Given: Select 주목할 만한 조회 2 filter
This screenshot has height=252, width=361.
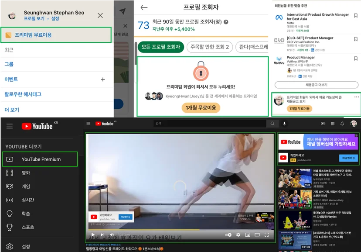Looking at the screenshot, I should pos(210,47).
